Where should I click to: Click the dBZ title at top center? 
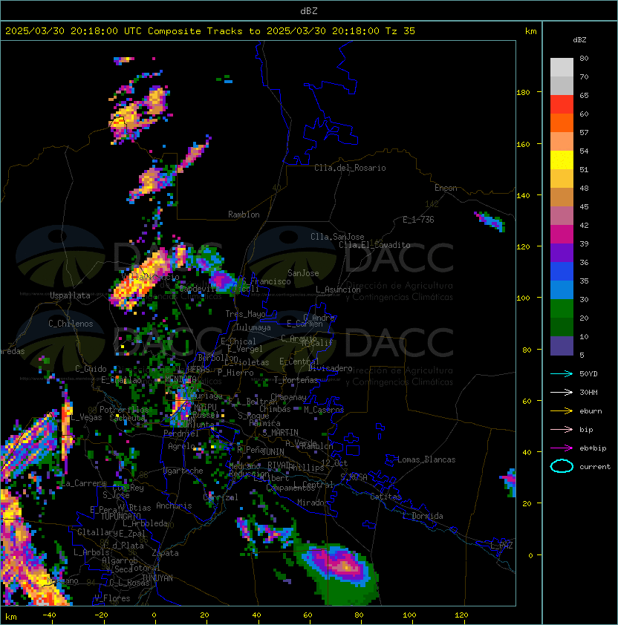(x=309, y=10)
